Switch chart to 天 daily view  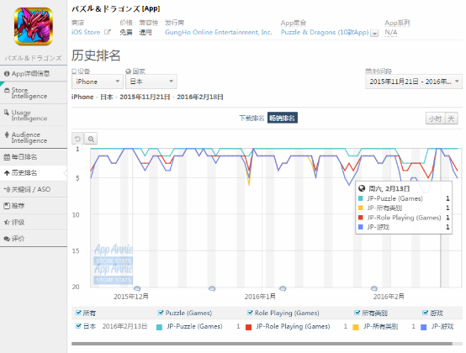(451, 119)
